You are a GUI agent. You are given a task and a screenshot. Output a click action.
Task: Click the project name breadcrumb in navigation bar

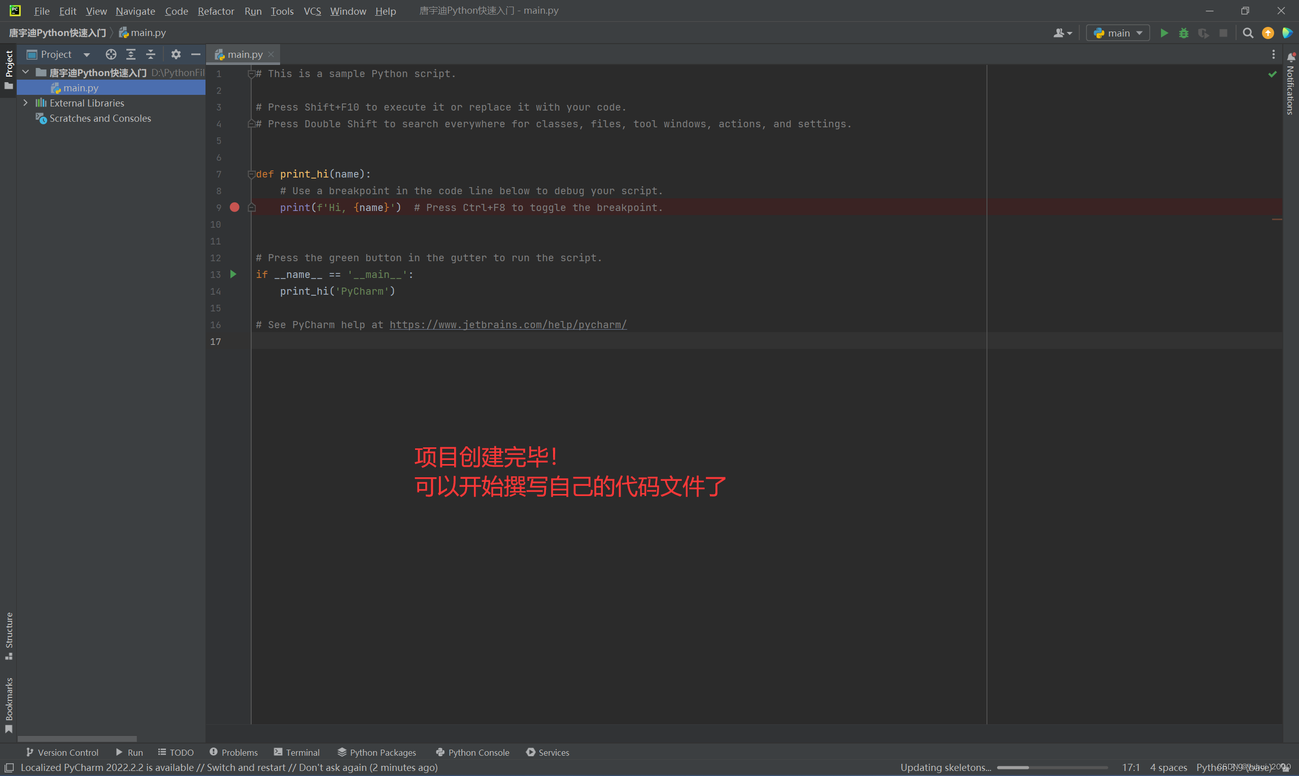coord(57,32)
